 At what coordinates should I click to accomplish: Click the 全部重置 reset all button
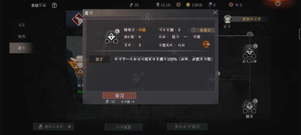click(x=123, y=127)
